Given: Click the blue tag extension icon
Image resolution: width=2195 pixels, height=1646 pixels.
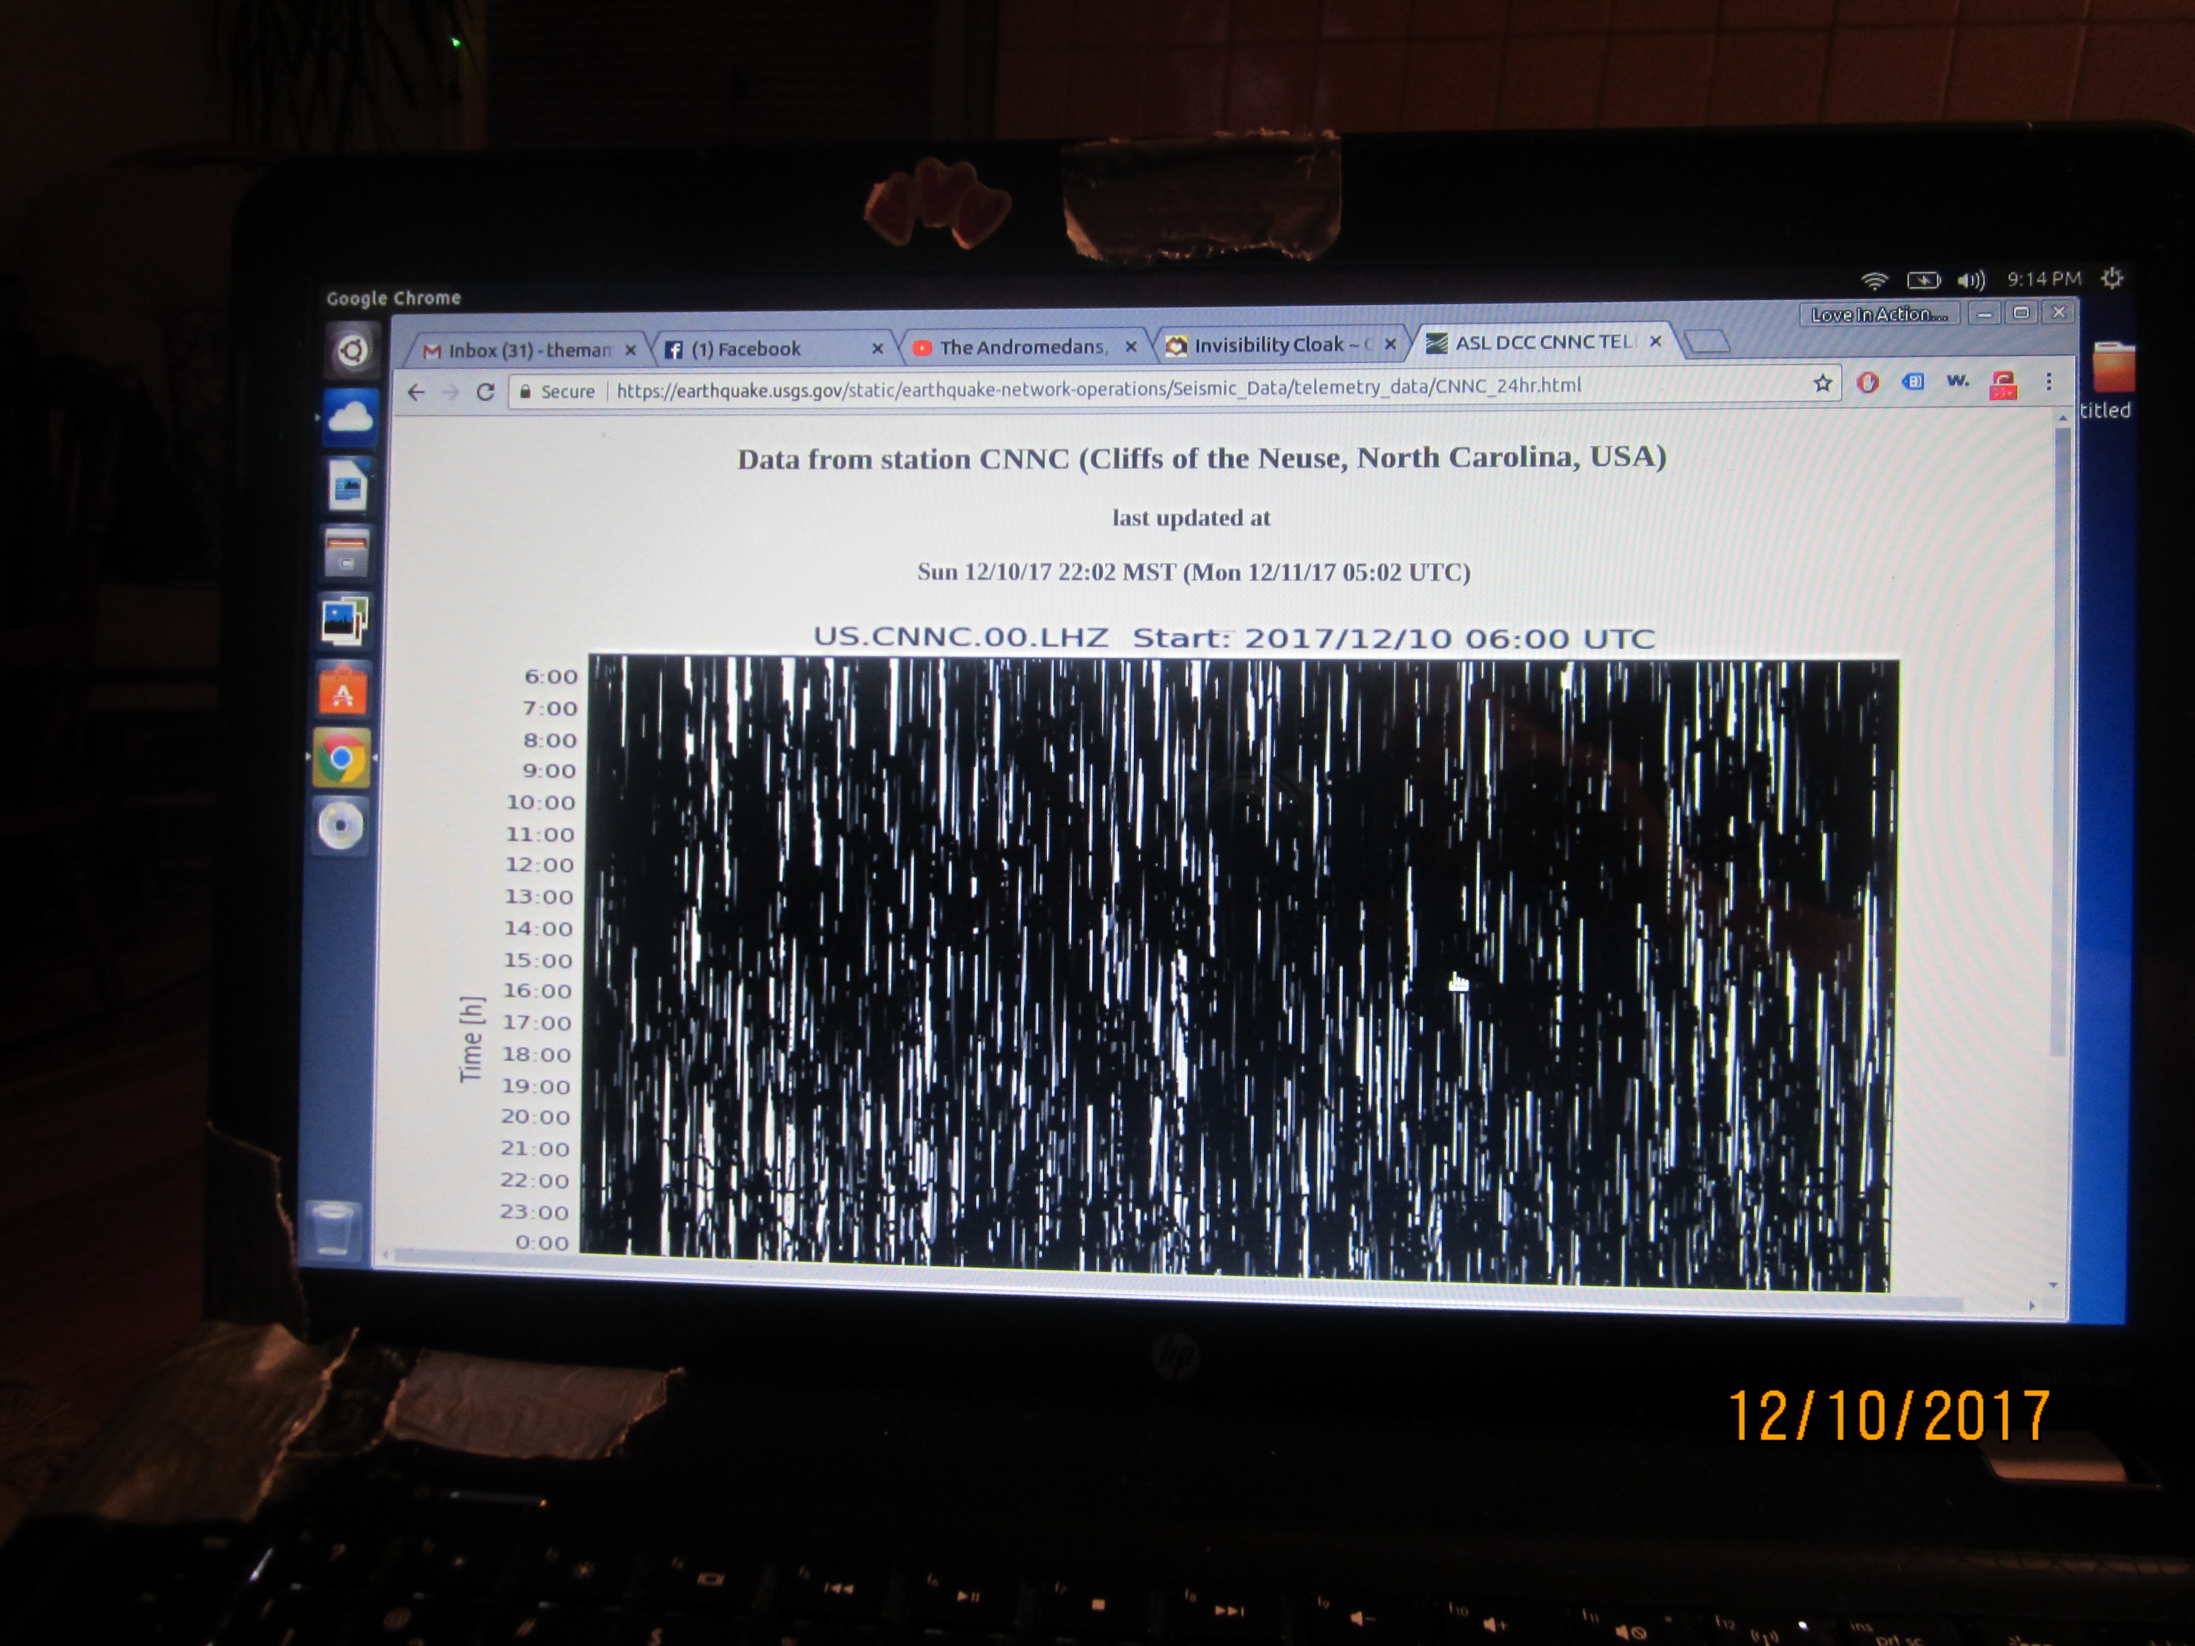Looking at the screenshot, I should click(x=1913, y=382).
